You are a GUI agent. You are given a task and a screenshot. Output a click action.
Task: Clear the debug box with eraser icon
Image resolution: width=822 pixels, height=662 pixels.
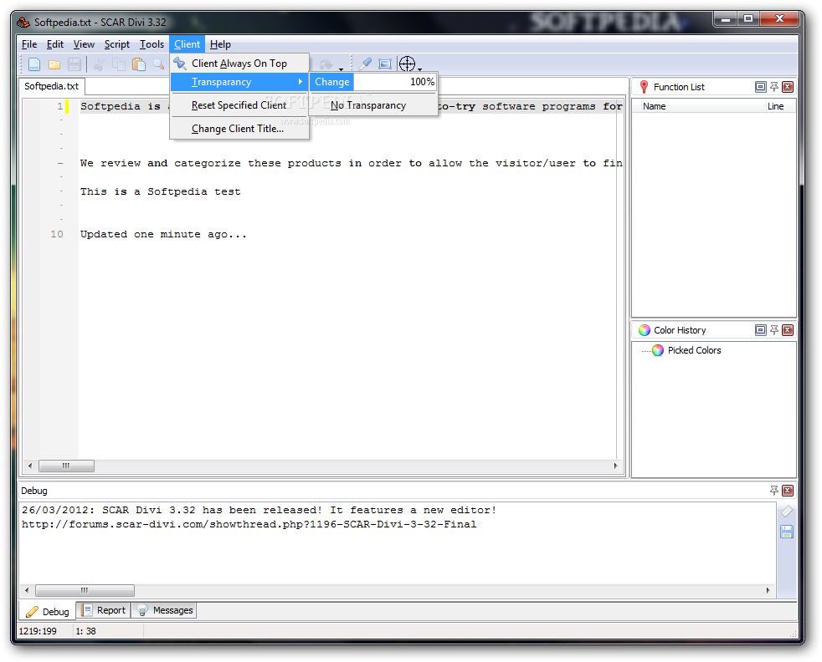pyautogui.click(x=787, y=512)
